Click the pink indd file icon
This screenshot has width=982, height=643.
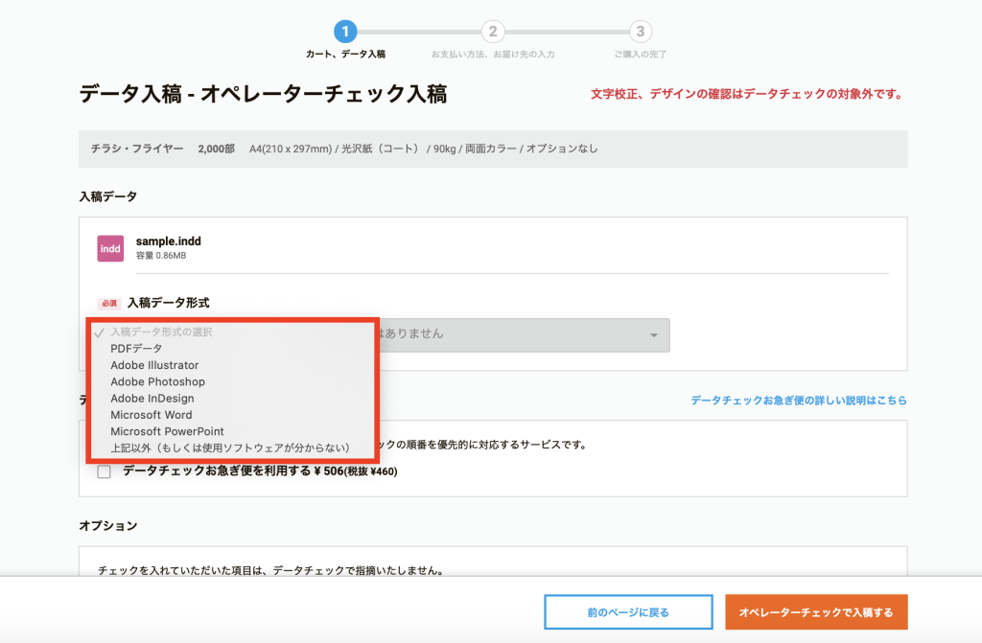[110, 249]
